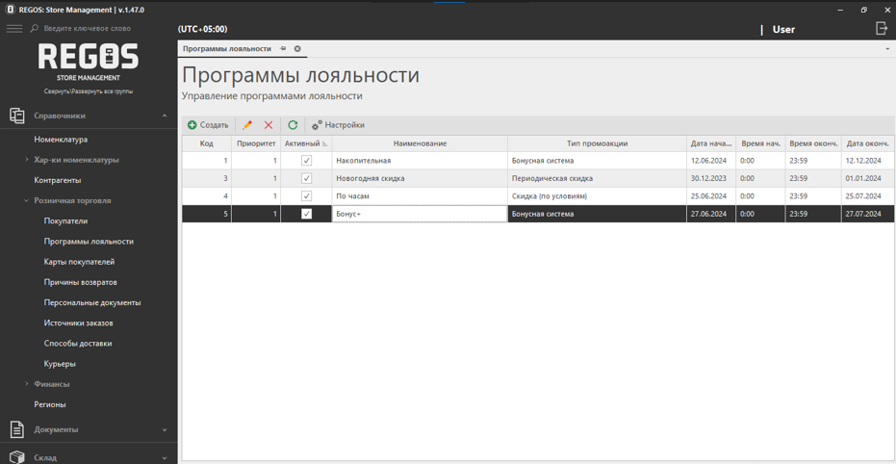This screenshot has height=464, width=896.
Task: Click the red X delete icon
Action: tap(269, 125)
